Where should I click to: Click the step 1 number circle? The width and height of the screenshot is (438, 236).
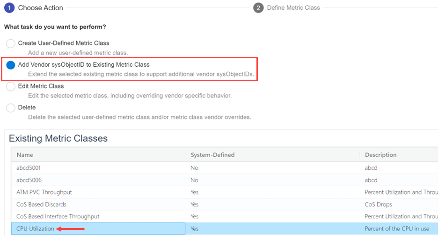click(9, 8)
